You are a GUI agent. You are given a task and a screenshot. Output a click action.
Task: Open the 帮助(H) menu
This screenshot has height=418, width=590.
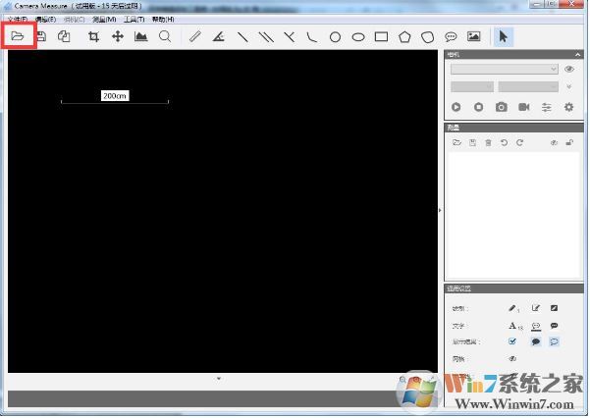point(163,20)
